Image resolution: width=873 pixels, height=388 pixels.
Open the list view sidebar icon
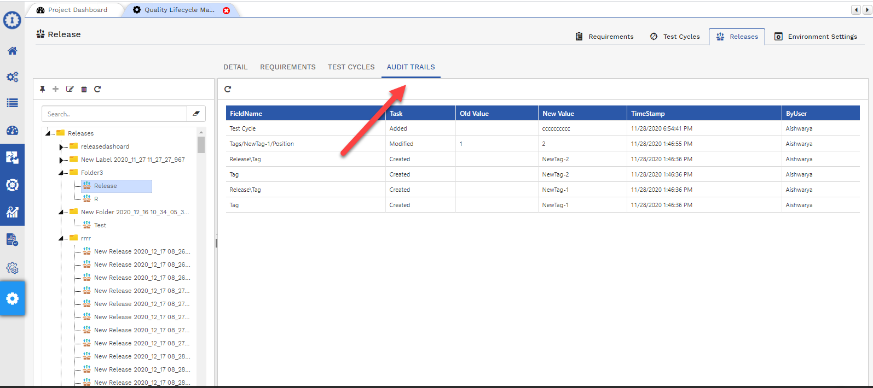12,103
